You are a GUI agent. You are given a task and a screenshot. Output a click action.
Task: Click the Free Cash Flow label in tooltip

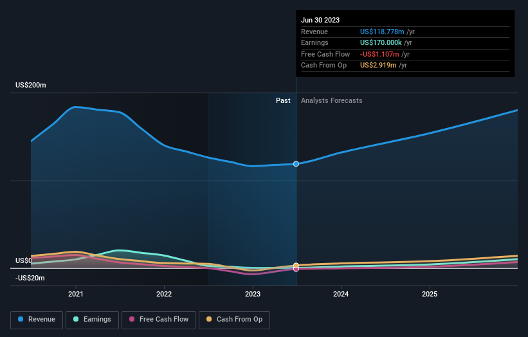tap(325, 54)
